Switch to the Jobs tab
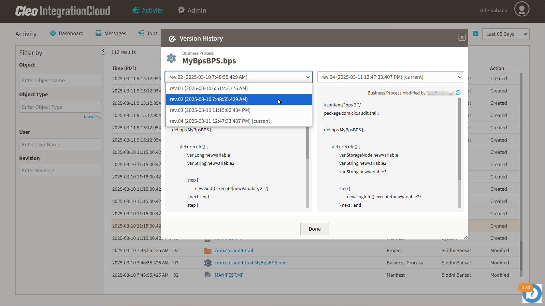545x306 pixels. pyautogui.click(x=148, y=33)
